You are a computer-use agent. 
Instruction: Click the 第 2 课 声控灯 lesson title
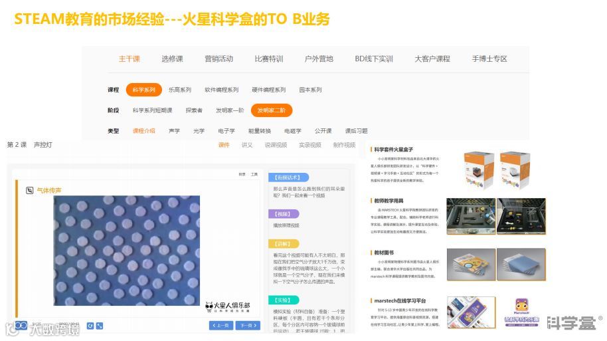(x=29, y=145)
